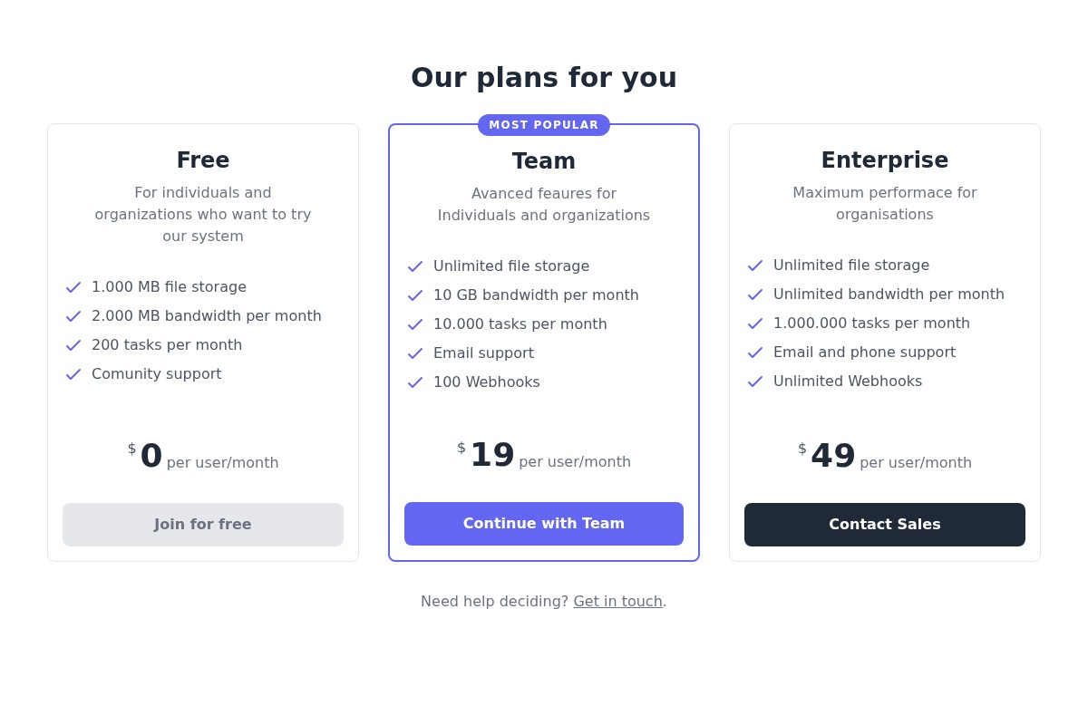Click checkmark next to 2.000 MB bandwidth
Viewport: 1088px width, 725px height.
click(73, 316)
